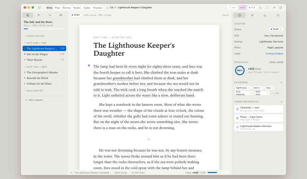
Task: Select The Cartographer's Mistake chapter
Action: pyautogui.click(x=44, y=73)
